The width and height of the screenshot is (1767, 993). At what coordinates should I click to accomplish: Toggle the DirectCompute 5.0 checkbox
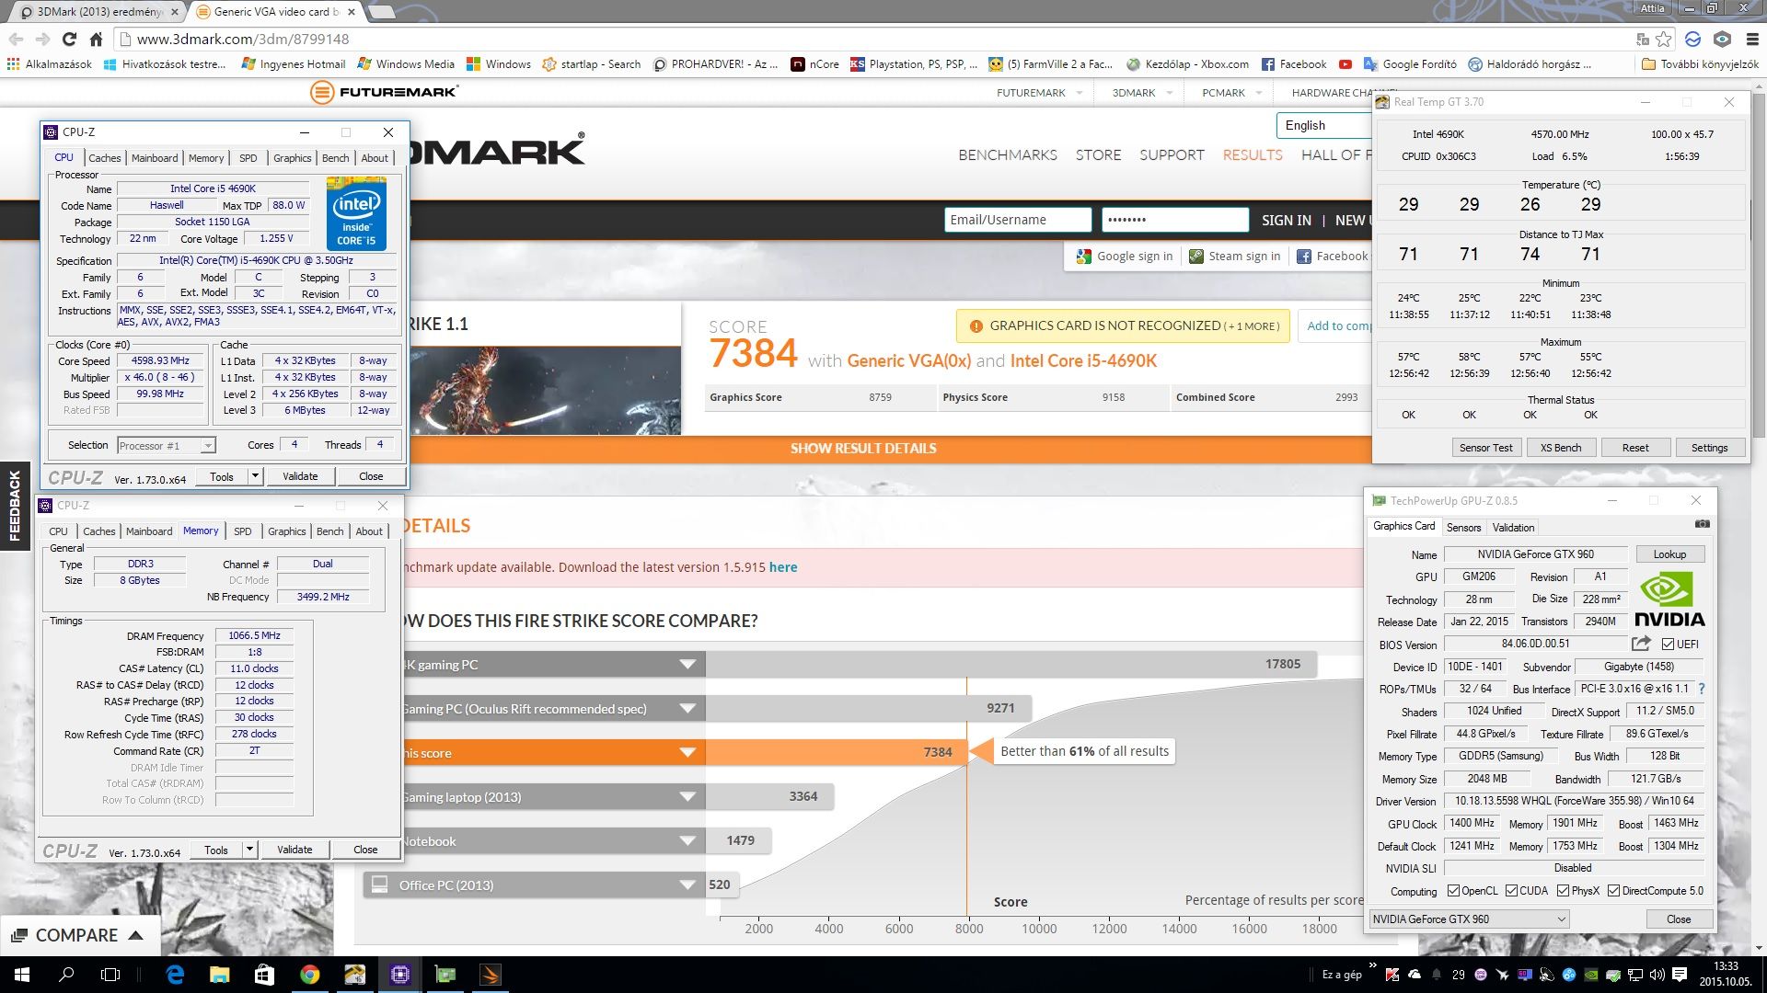[x=1614, y=891]
